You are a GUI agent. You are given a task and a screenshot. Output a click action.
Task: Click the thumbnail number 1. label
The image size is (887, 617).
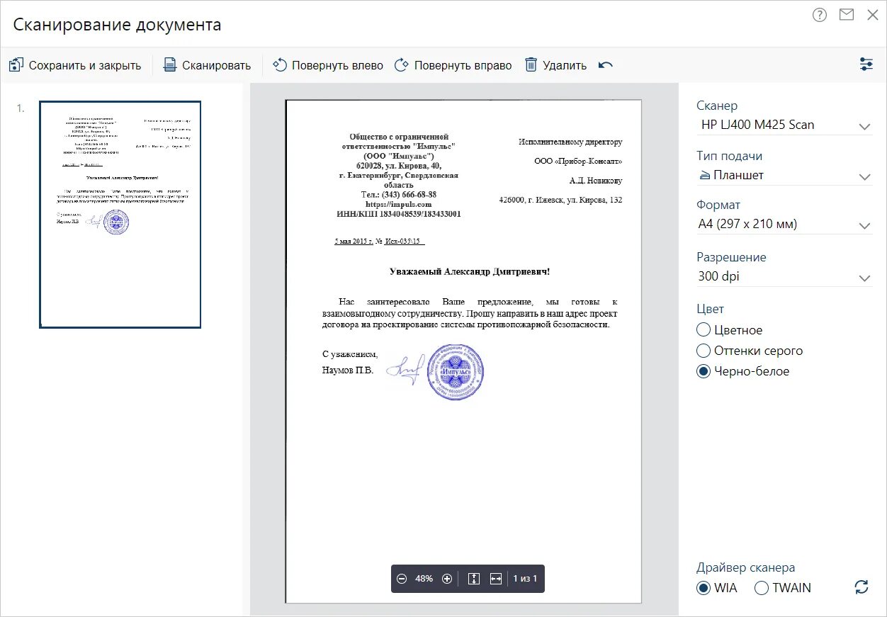click(x=21, y=108)
